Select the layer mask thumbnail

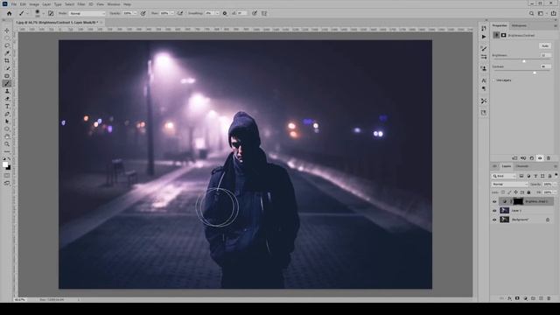[518, 202]
